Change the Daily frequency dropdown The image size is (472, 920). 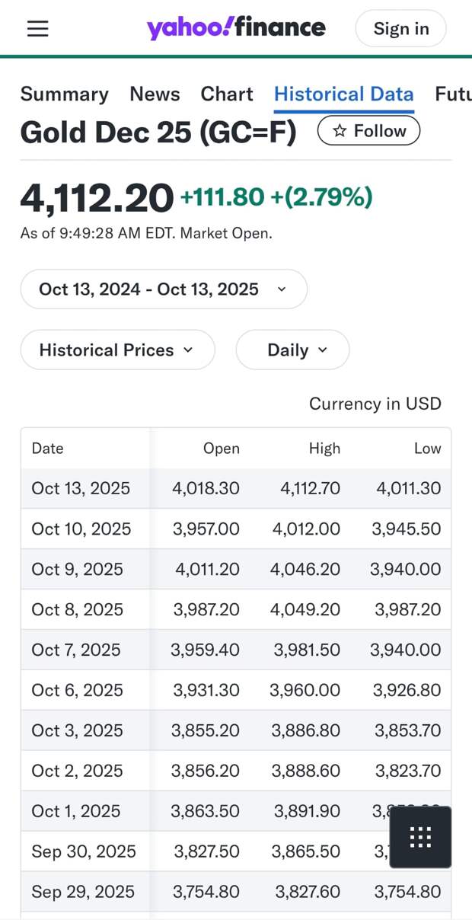pyautogui.click(x=292, y=350)
